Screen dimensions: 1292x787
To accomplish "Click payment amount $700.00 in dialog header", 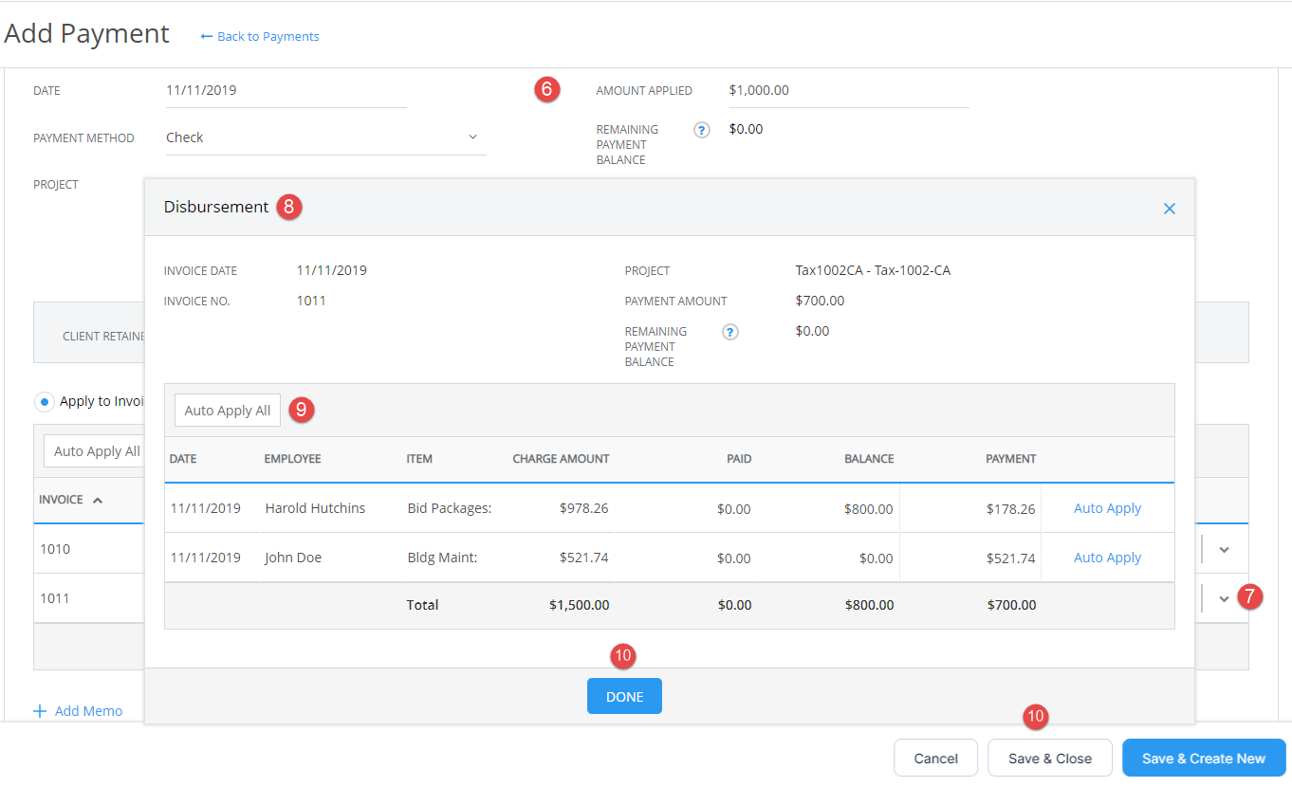I will [821, 301].
